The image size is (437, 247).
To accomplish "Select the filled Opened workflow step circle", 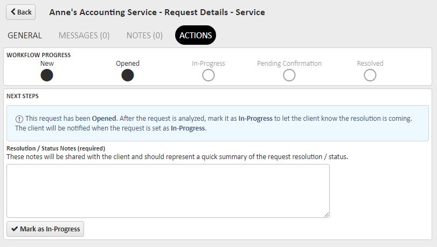I will [128, 76].
